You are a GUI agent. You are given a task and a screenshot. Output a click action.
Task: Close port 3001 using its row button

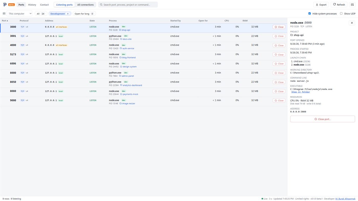click(x=279, y=36)
